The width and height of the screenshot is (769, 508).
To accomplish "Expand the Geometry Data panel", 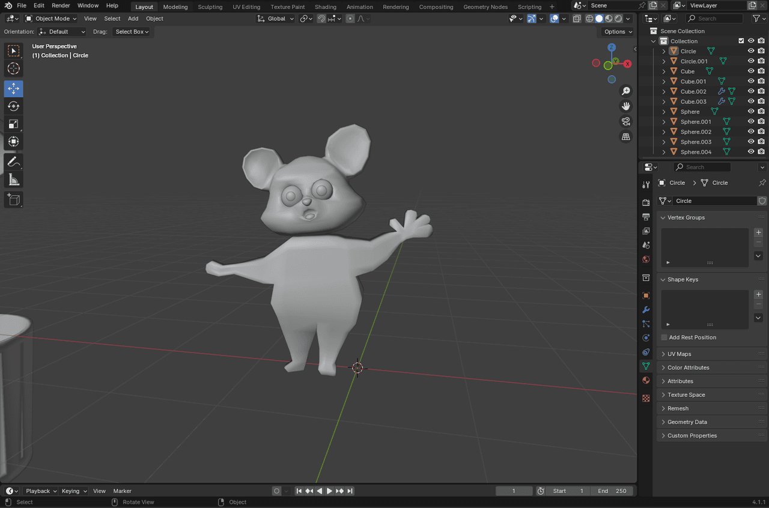I will (687, 422).
